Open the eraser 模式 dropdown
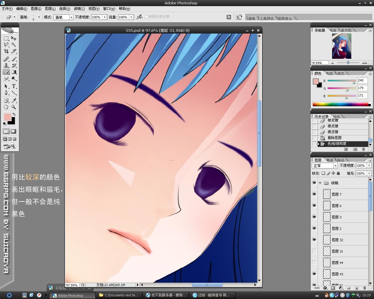 tap(63, 17)
